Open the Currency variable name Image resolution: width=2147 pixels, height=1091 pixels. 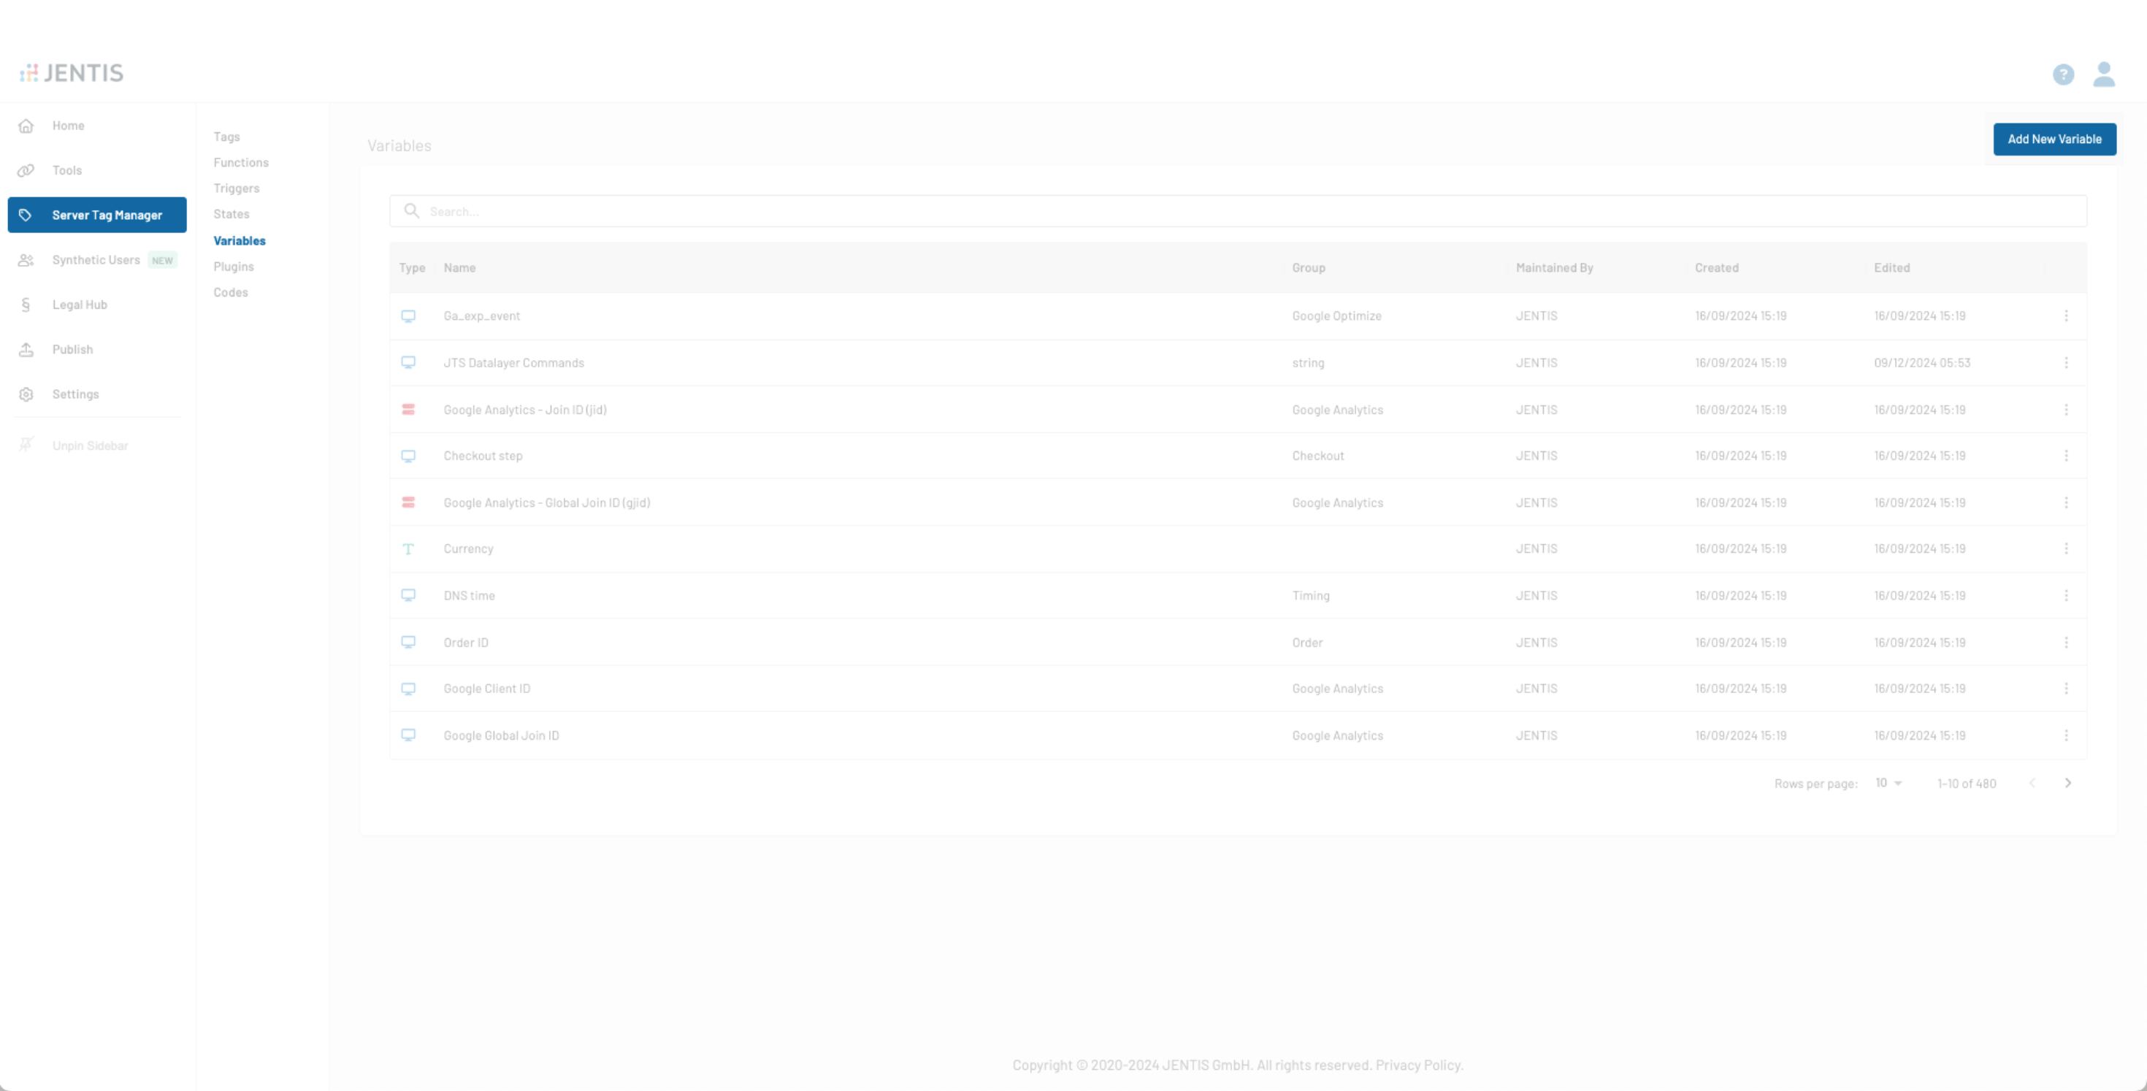(x=468, y=548)
